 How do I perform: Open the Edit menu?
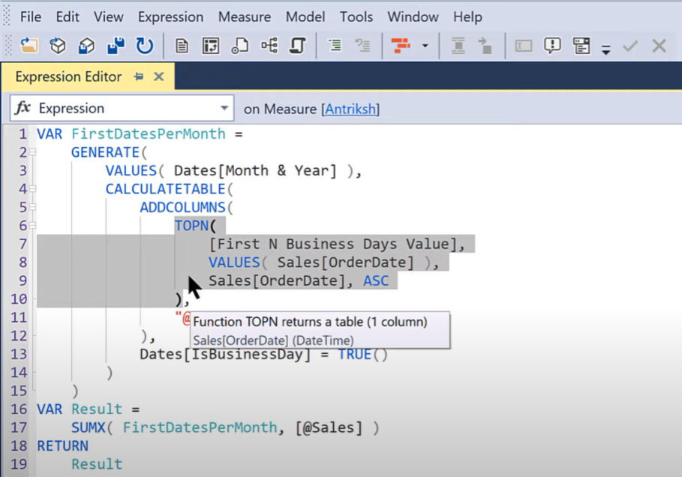68,17
